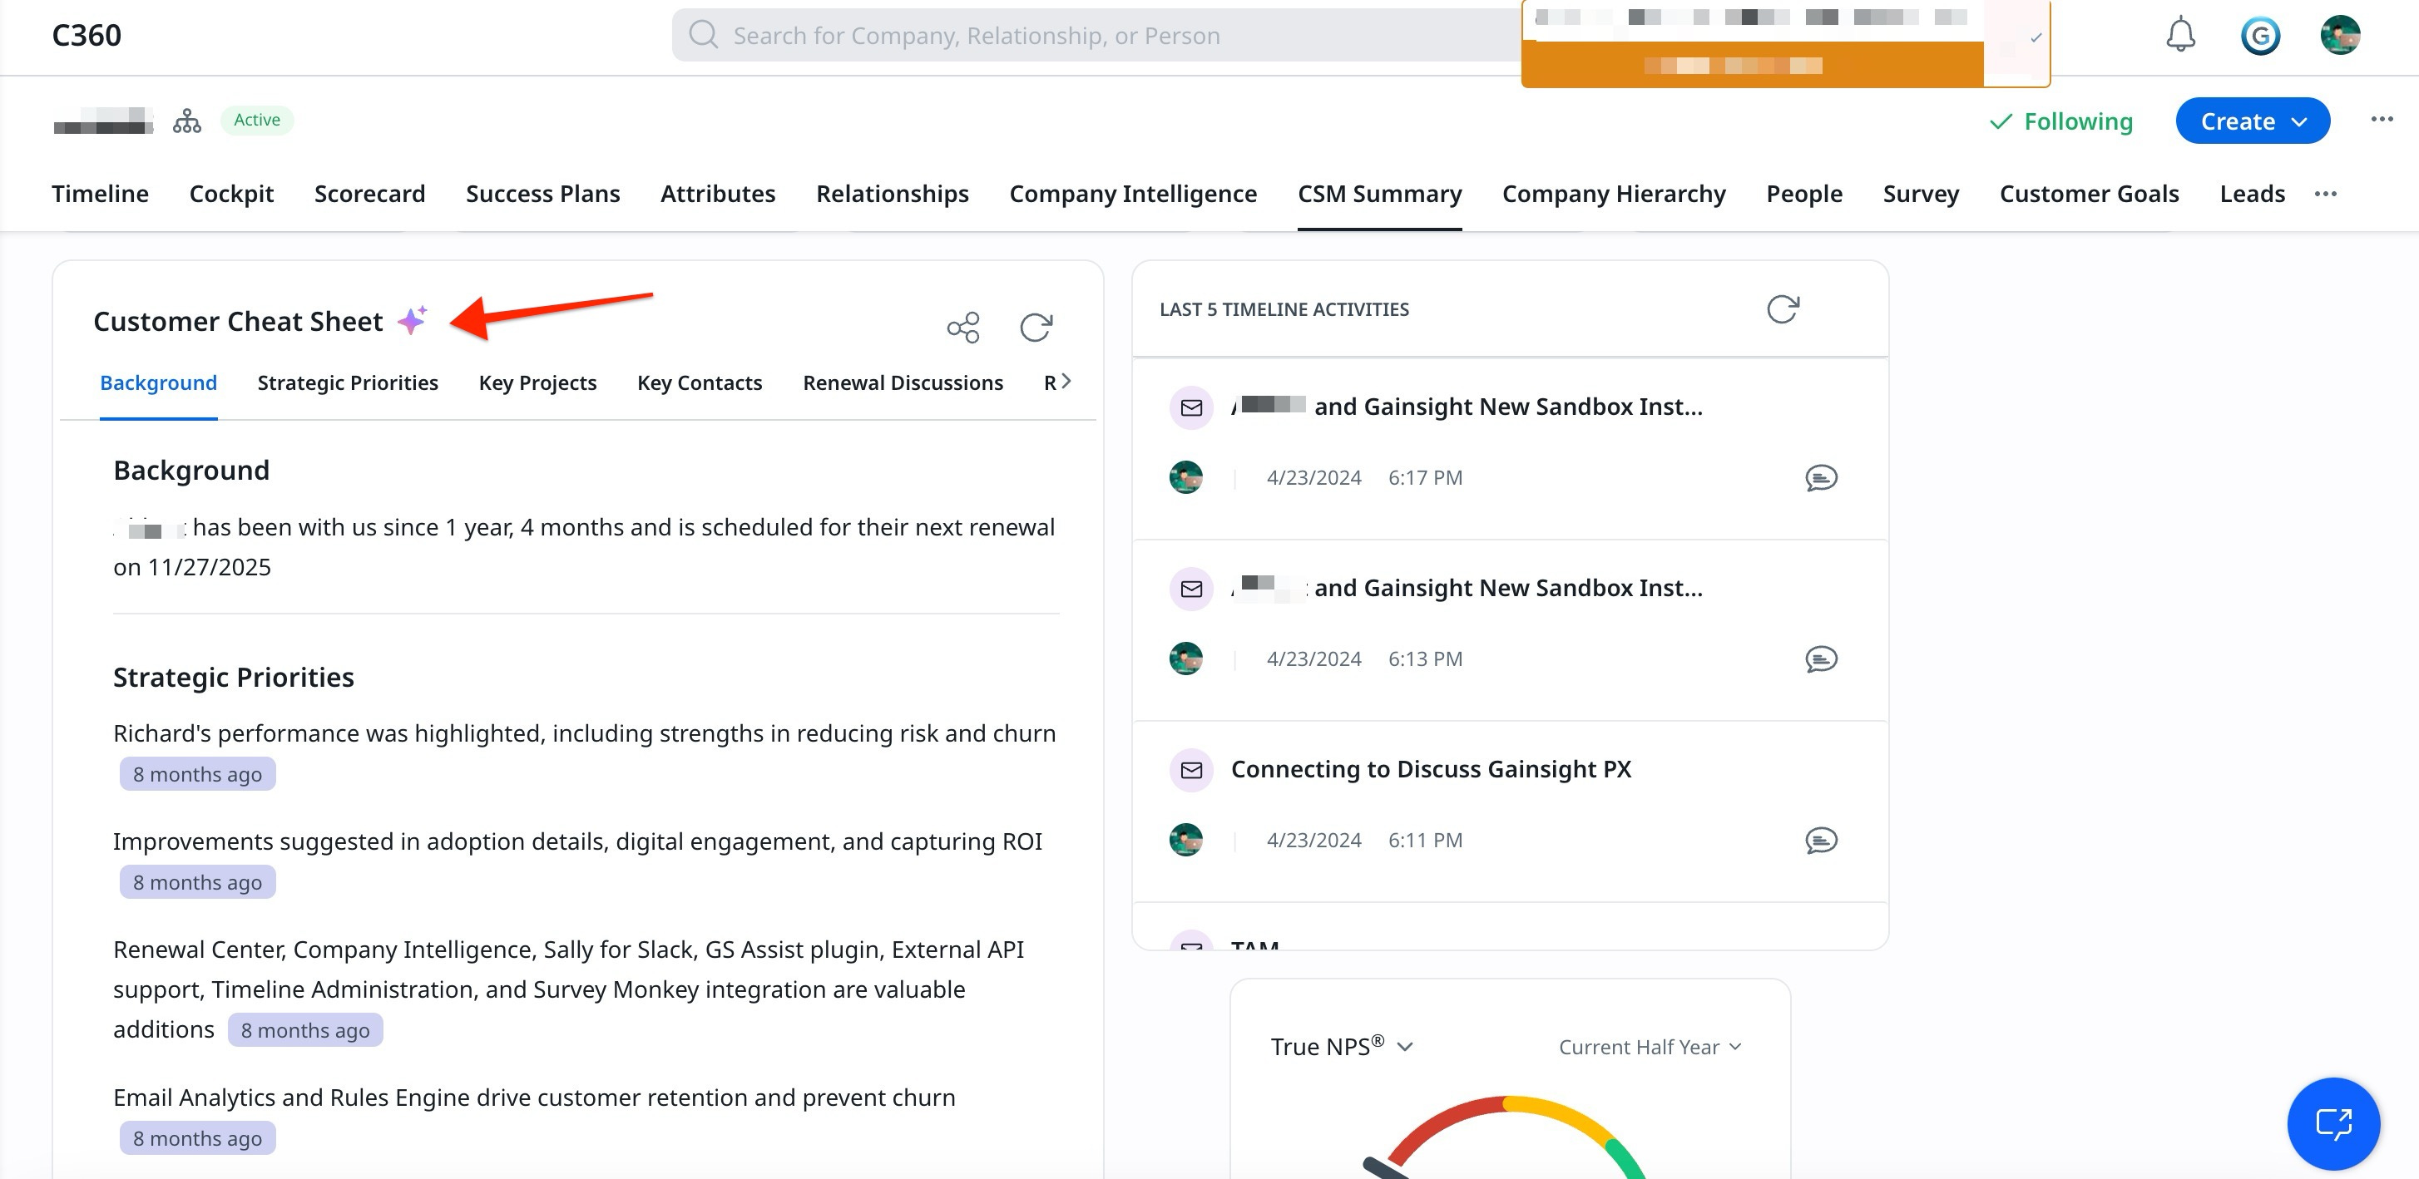
Task: Open the Current Half Year period dropdown
Action: coord(1649,1047)
